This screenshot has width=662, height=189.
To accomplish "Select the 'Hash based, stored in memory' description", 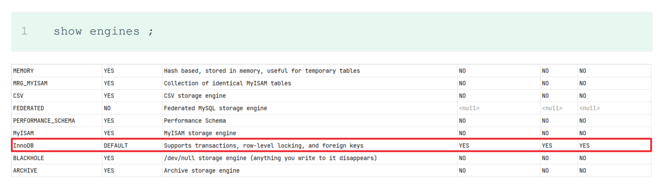I will click(262, 71).
